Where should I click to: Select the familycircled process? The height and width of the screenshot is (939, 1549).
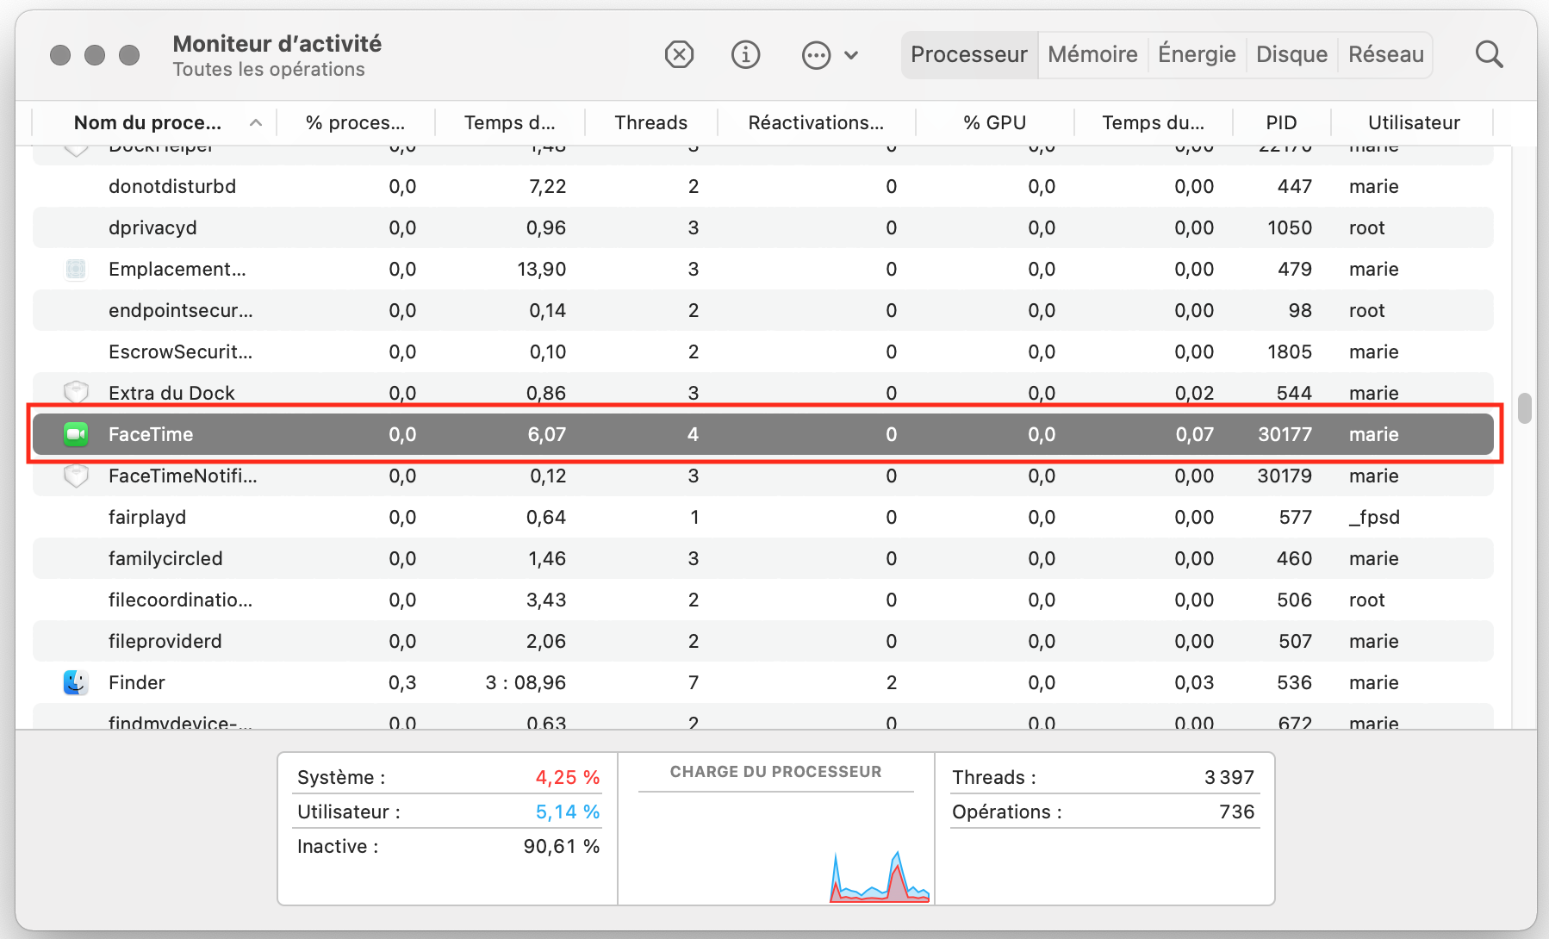click(x=165, y=558)
